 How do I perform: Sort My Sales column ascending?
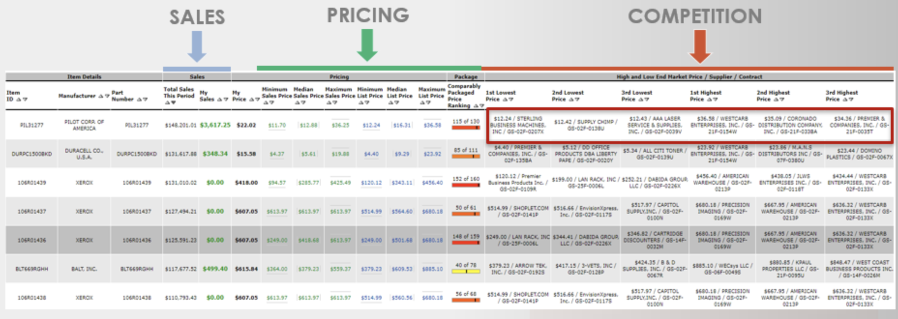[x=219, y=100]
